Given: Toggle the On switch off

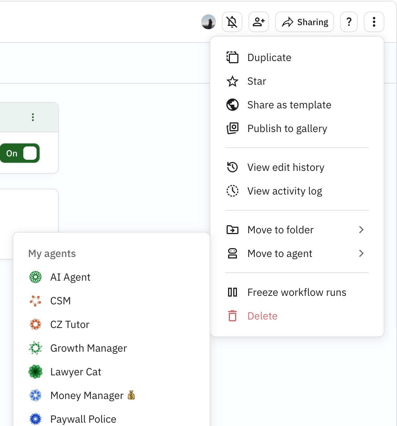Looking at the screenshot, I should [x=20, y=153].
